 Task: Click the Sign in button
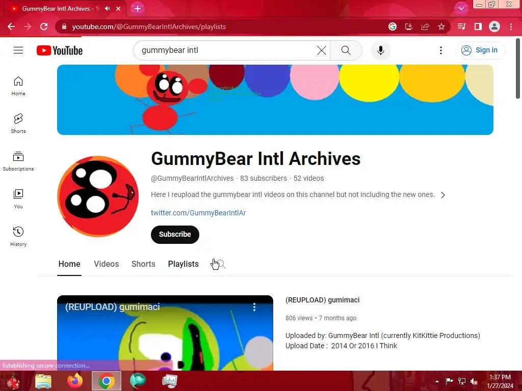(x=480, y=50)
